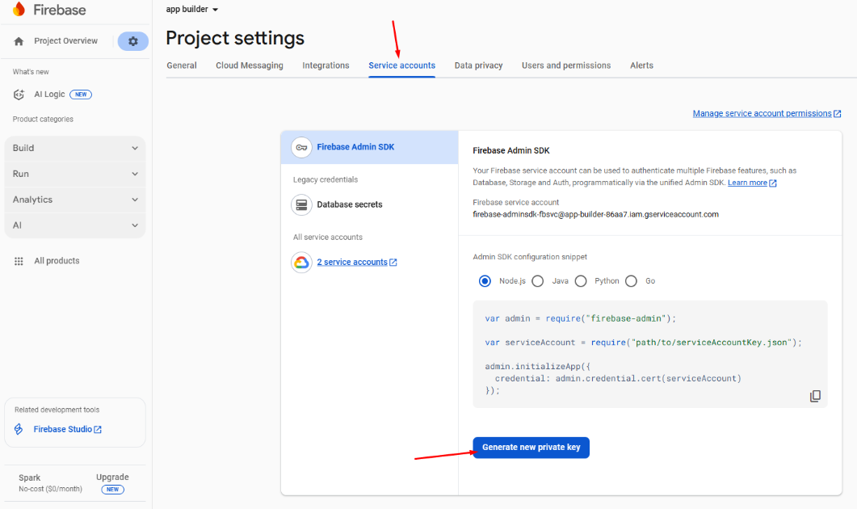Go to Users and permissions tab

(566, 65)
